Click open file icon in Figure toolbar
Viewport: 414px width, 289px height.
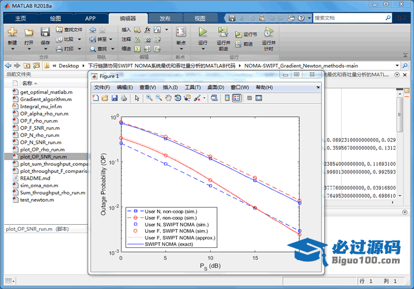point(105,98)
